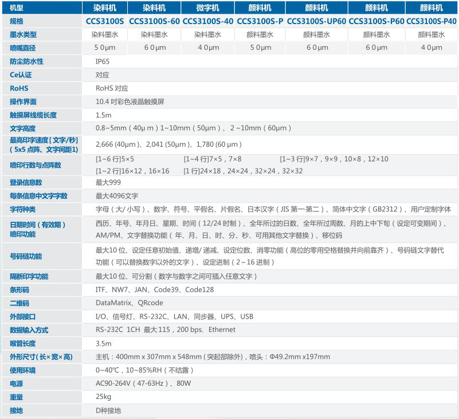Select the 0.8~5mm text height value

[x=193, y=128]
